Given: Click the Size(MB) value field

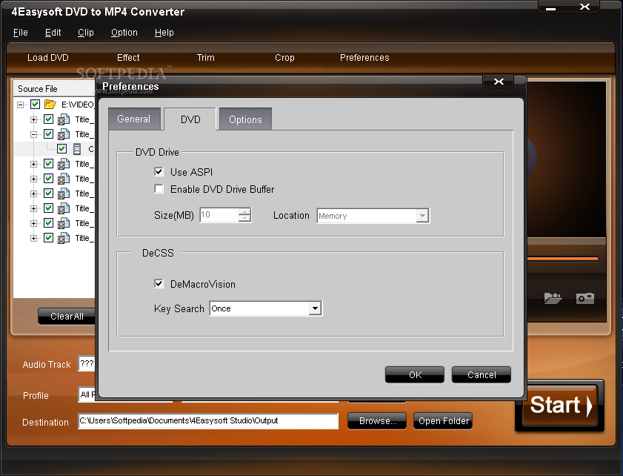Looking at the screenshot, I should [x=219, y=215].
